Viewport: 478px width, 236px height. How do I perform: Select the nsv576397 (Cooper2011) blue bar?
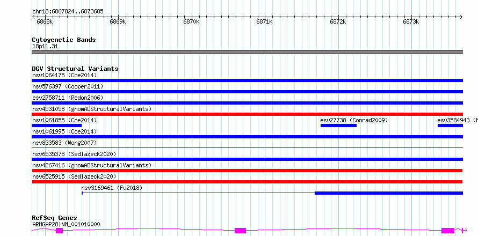pyautogui.click(x=247, y=92)
